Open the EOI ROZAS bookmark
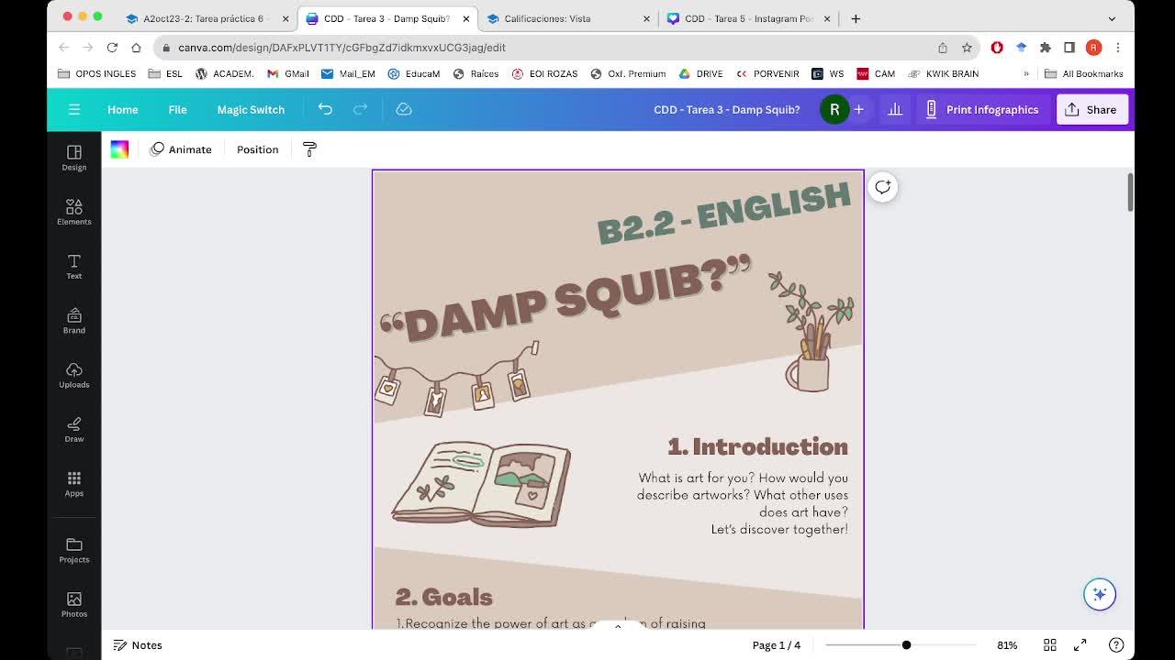This screenshot has height=660, width=1175. coord(544,73)
